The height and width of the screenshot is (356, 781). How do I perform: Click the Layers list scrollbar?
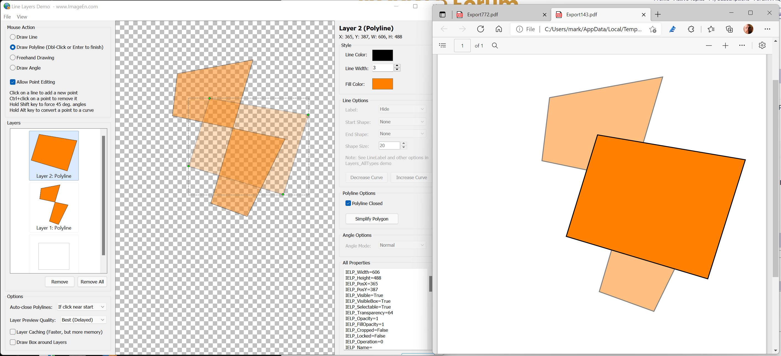(103, 195)
